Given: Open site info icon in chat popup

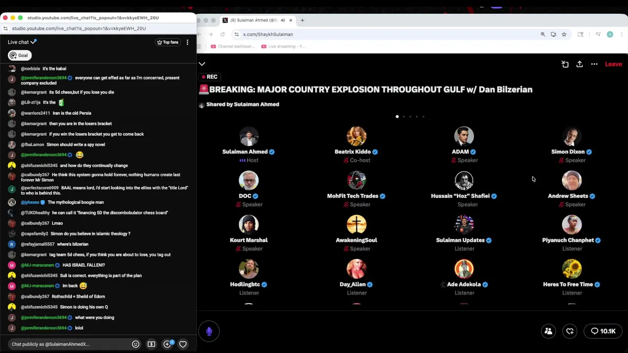Looking at the screenshot, I should point(5,28).
